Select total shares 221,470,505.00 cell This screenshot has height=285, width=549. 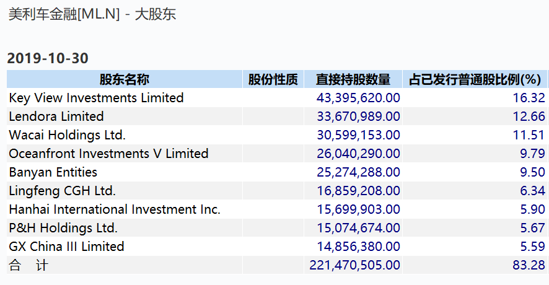point(354,265)
